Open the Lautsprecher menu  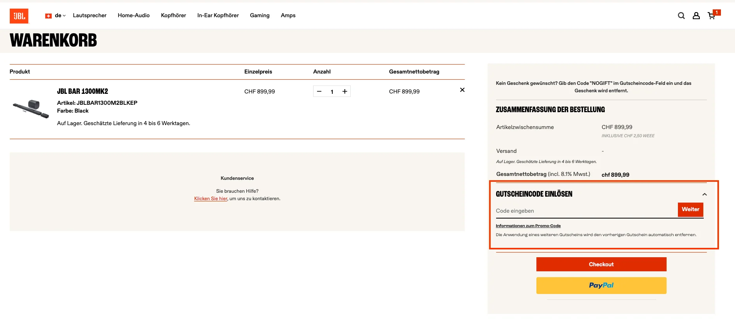point(90,16)
